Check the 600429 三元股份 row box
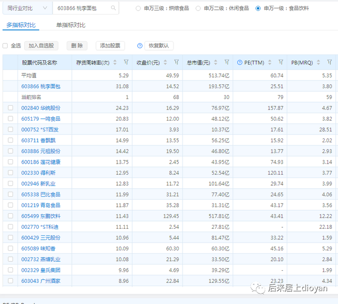Image resolution: width=338 pixels, height=304 pixels. pyautogui.click(x=10, y=237)
